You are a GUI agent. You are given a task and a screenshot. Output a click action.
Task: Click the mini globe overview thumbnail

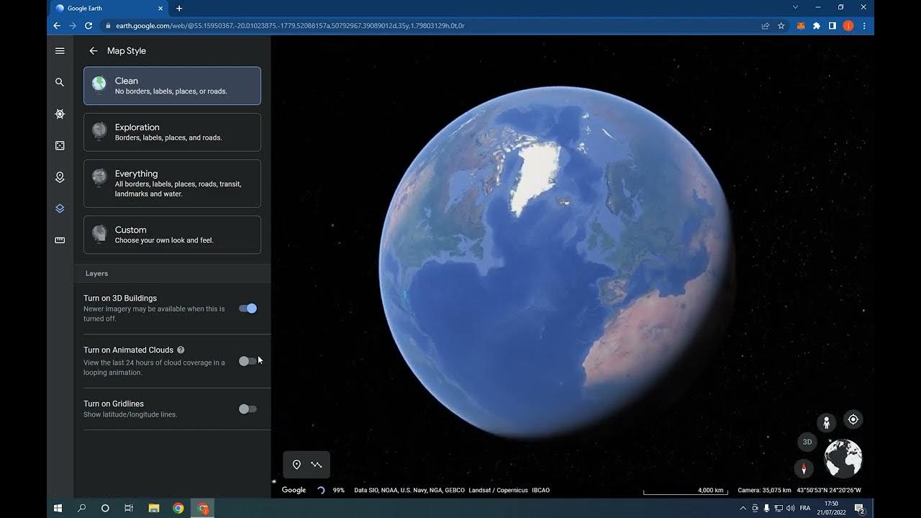(x=843, y=459)
